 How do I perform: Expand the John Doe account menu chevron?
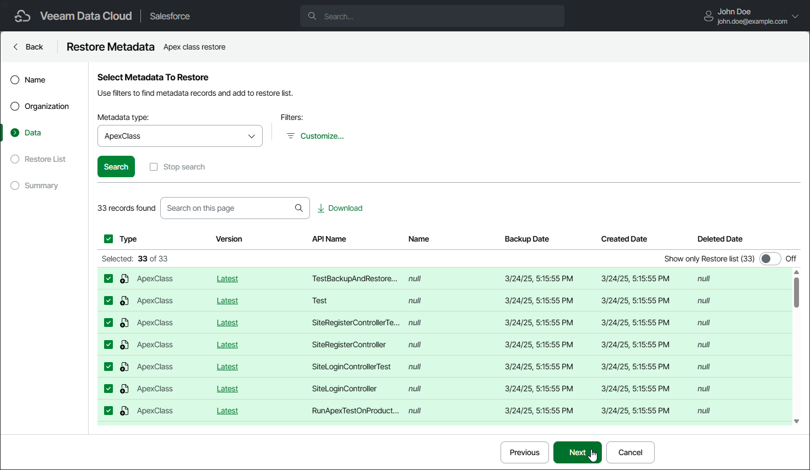[x=795, y=17]
